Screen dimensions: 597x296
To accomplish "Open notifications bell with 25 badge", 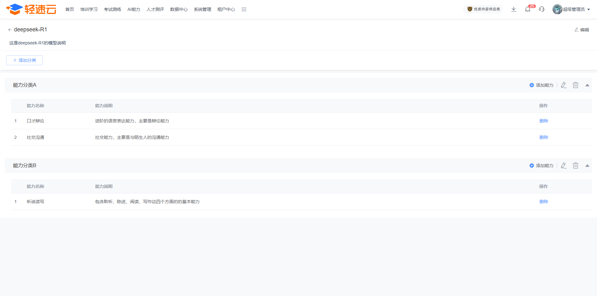I will 528,9.
